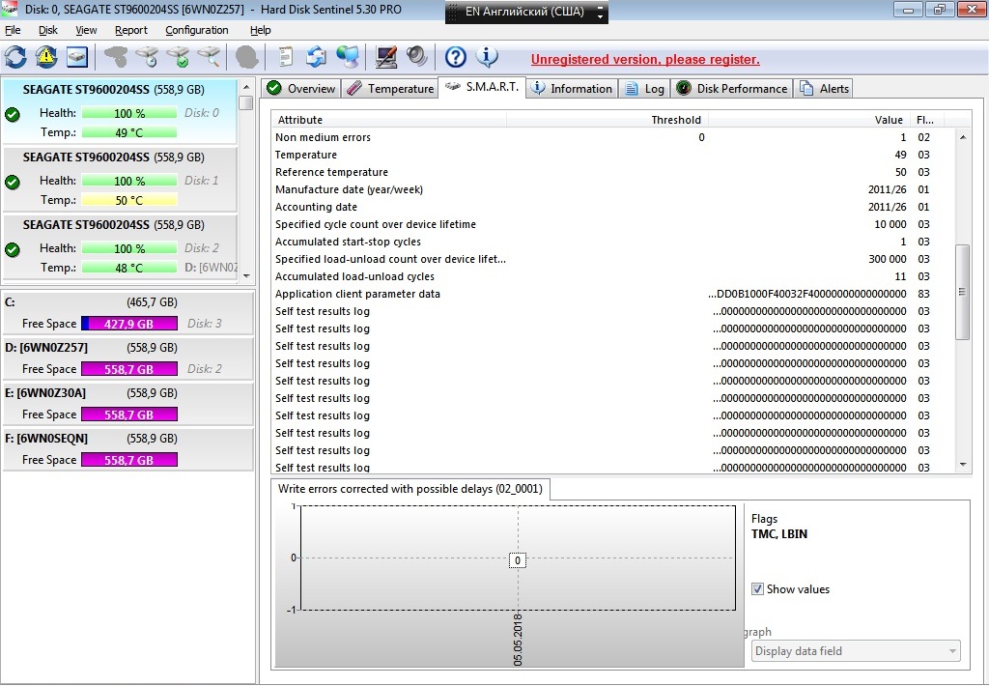The height and width of the screenshot is (686, 989).
Task: Toggle the Show values checkbox
Action: click(757, 588)
